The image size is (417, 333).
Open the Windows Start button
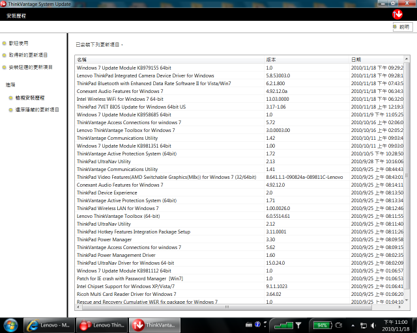(10, 325)
